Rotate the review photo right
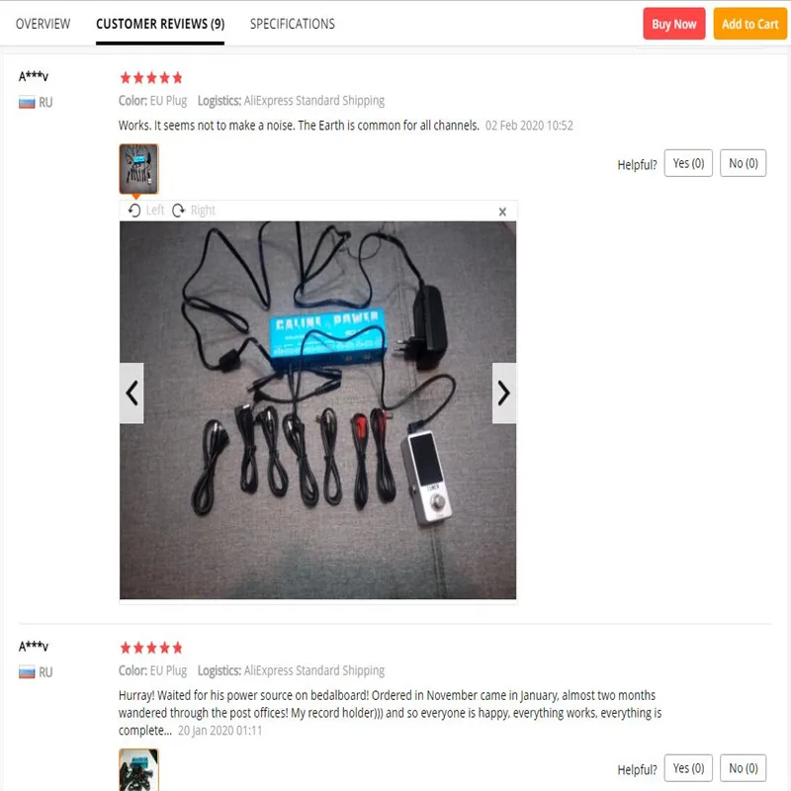The width and height of the screenshot is (791, 791). tap(194, 210)
